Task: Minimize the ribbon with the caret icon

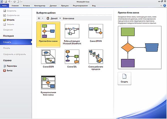Action: pyautogui.click(x=161, y=6)
